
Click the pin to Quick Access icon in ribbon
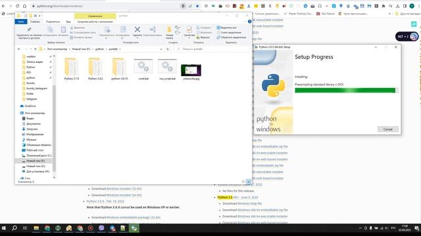click(29, 29)
